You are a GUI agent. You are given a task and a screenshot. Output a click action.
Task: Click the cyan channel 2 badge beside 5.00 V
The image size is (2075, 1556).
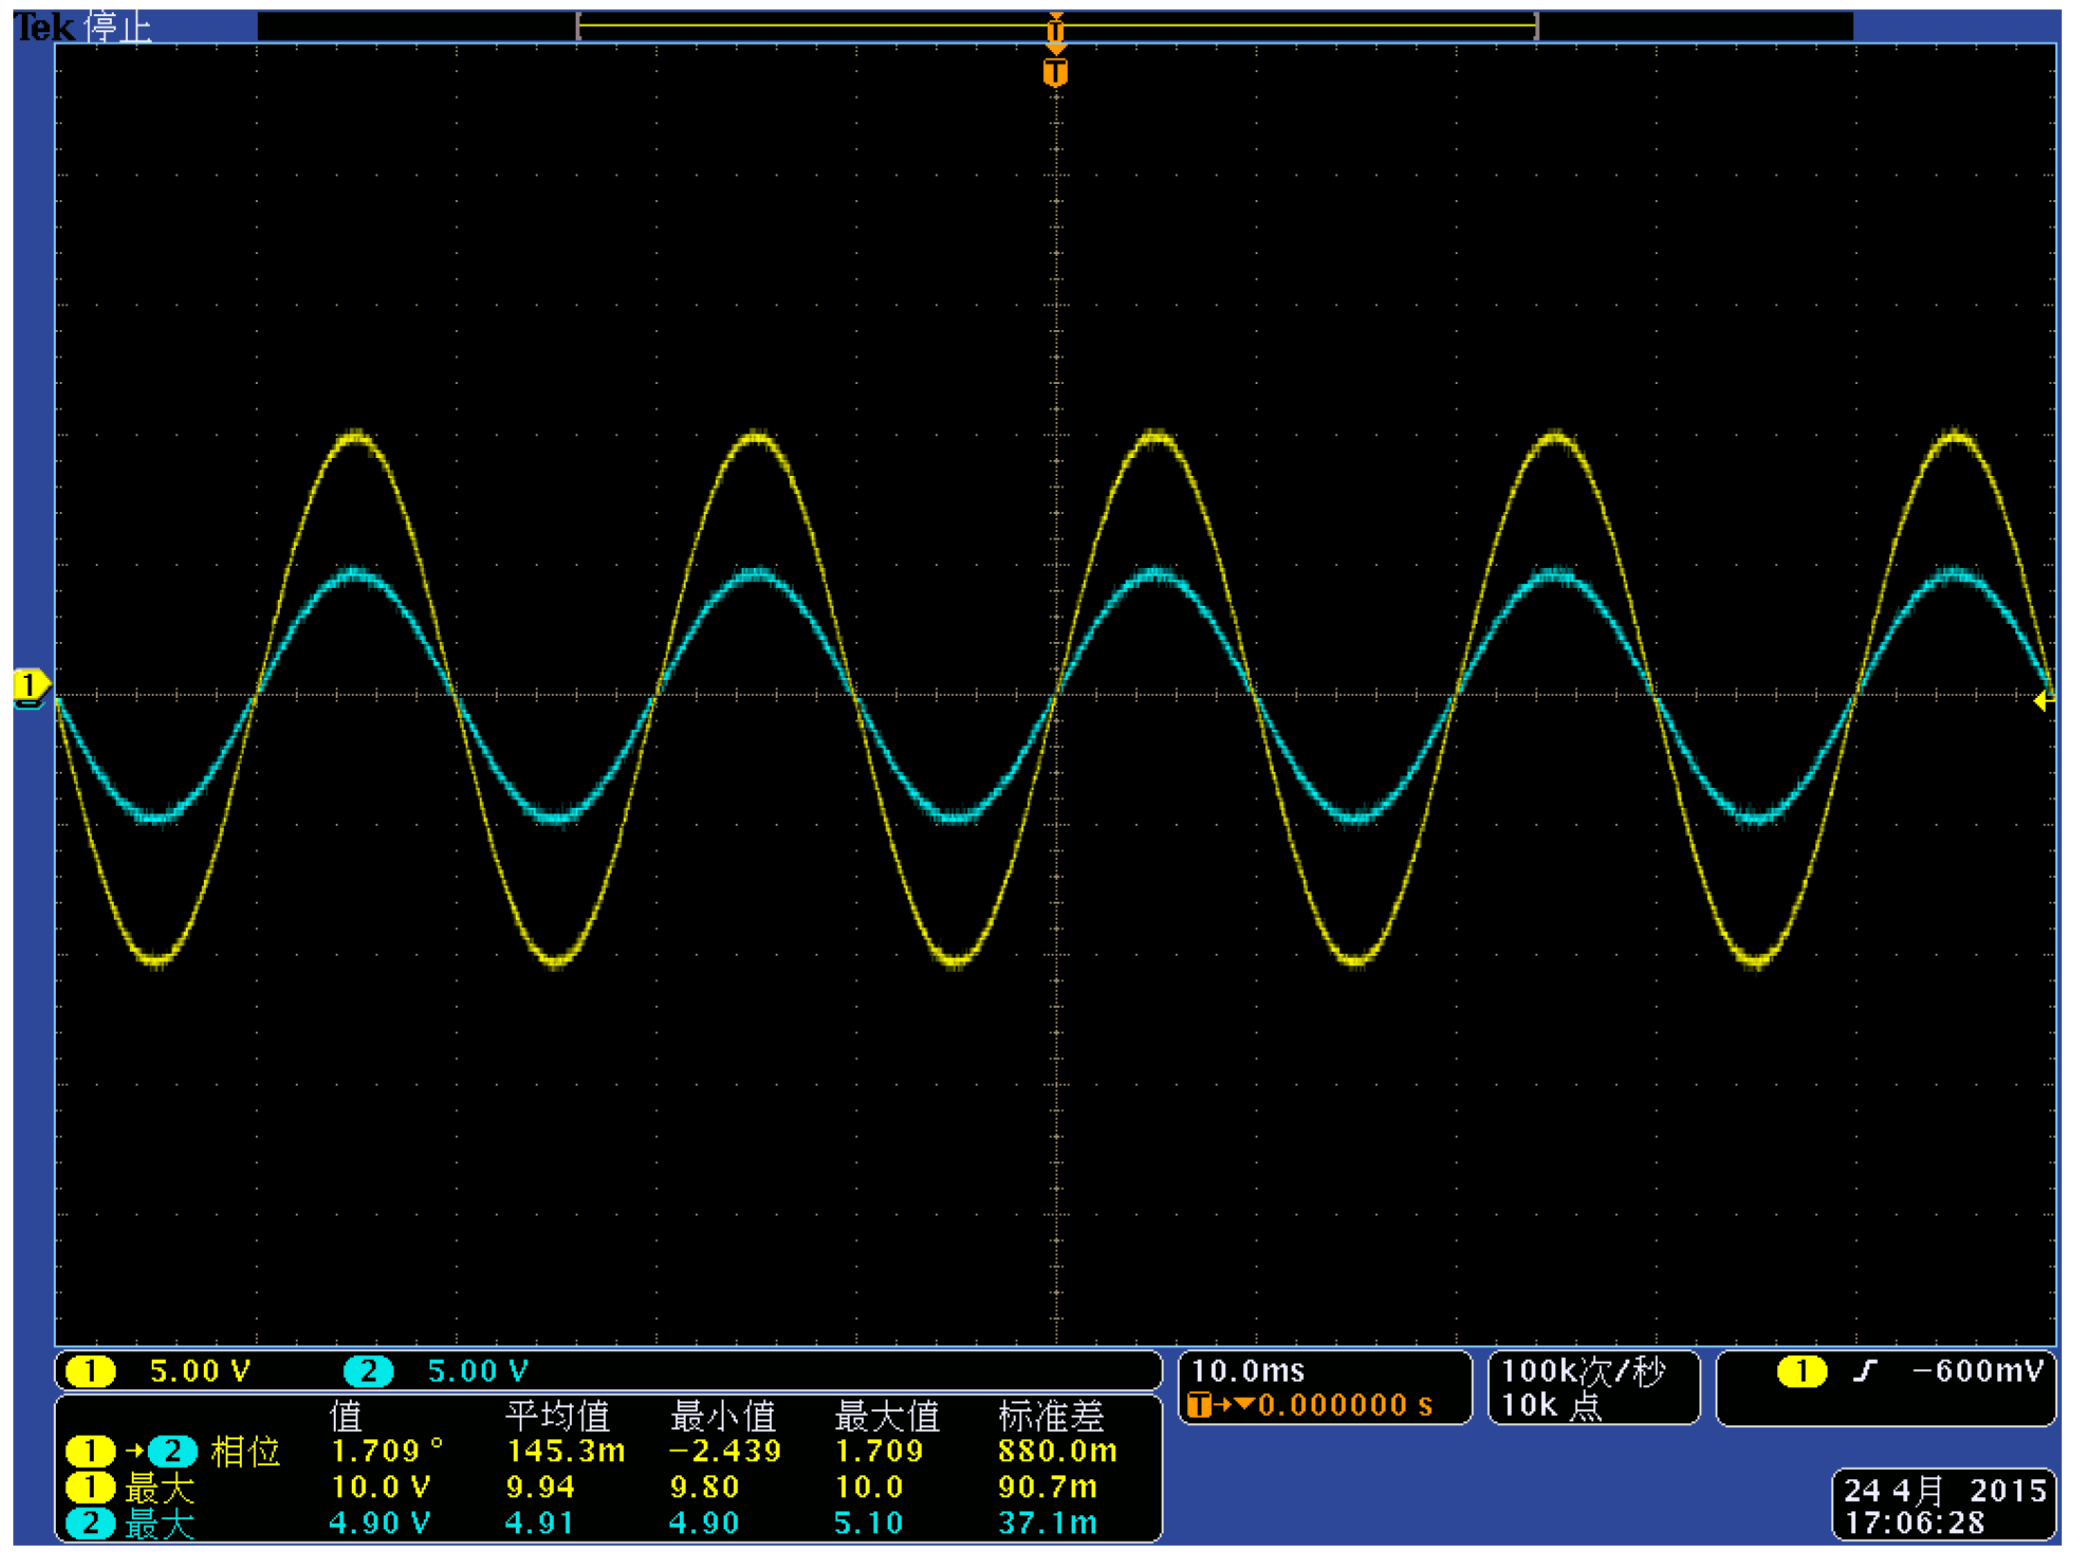click(368, 1371)
